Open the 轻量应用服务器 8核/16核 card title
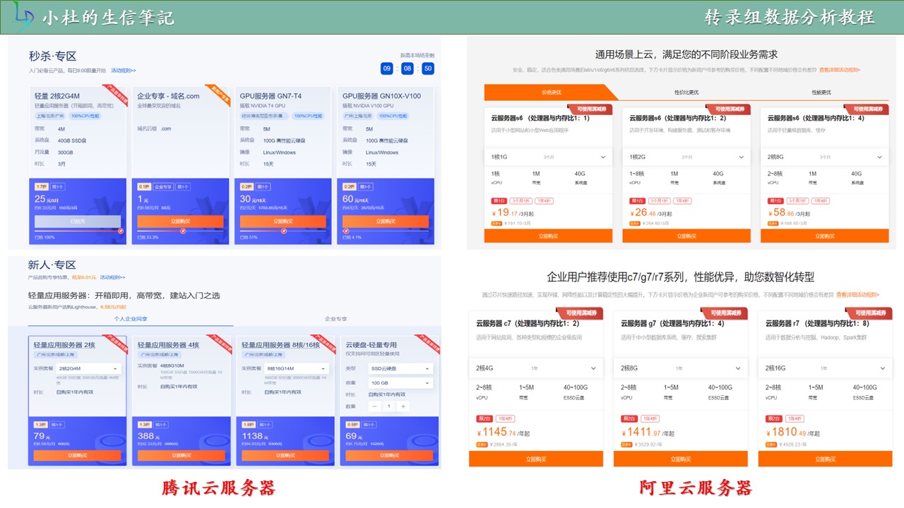The image size is (904, 508). tap(280, 345)
